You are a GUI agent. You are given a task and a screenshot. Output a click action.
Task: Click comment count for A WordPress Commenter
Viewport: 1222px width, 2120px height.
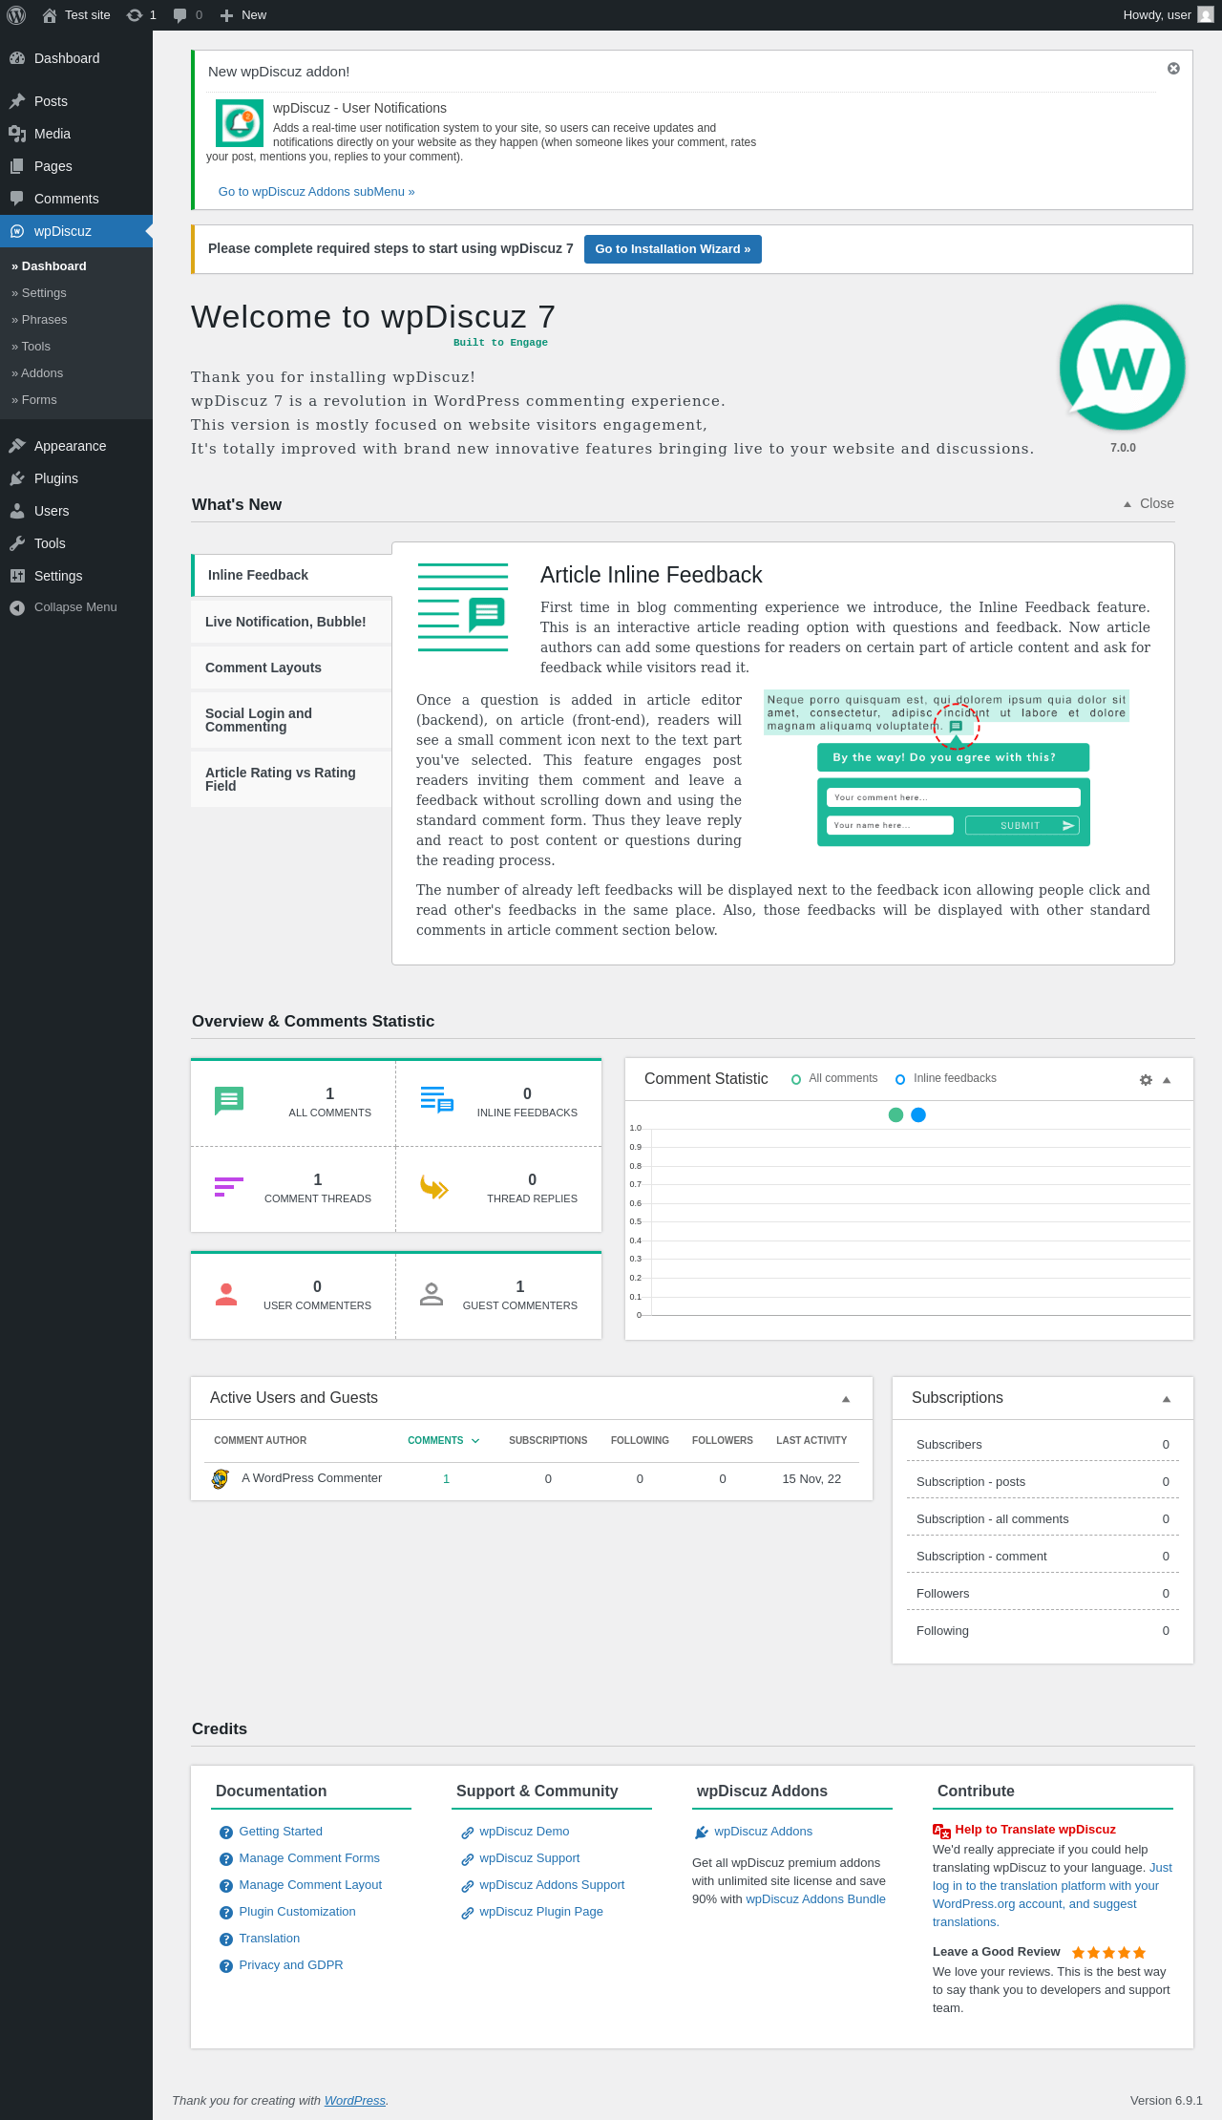pos(446,1479)
